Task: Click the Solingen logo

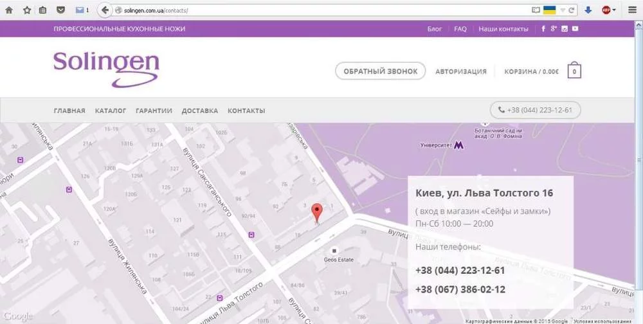Action: (106, 69)
